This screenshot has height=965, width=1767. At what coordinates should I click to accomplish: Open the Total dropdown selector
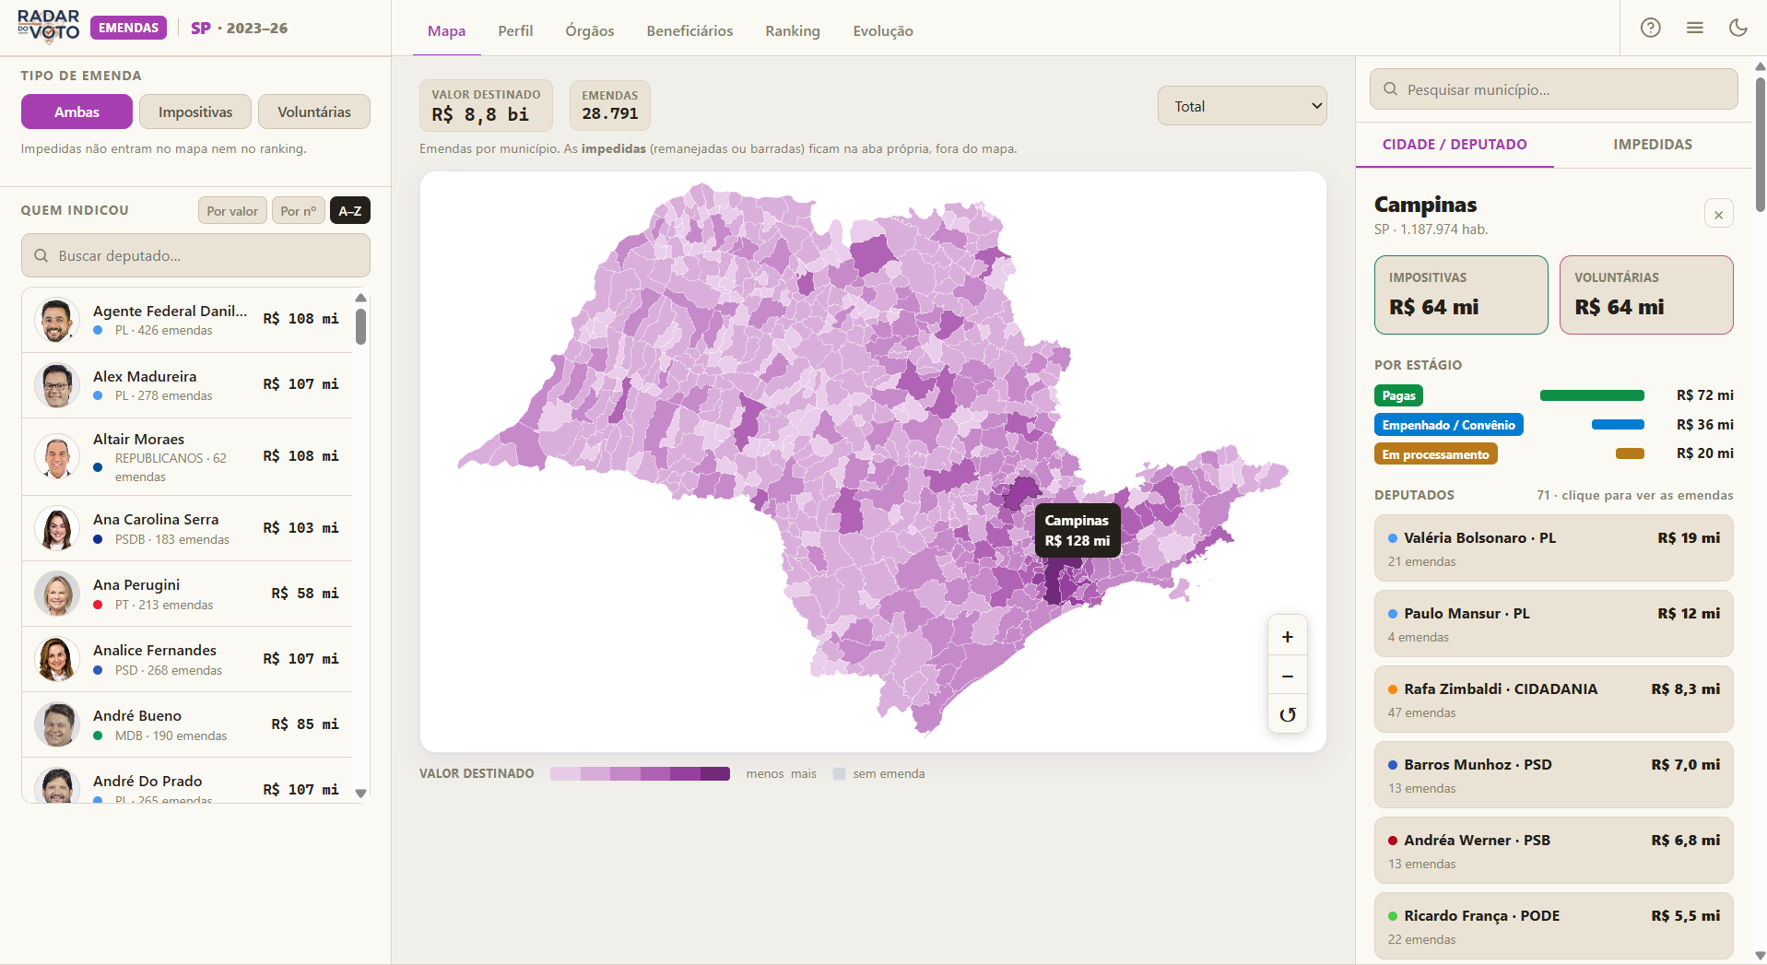pos(1242,106)
